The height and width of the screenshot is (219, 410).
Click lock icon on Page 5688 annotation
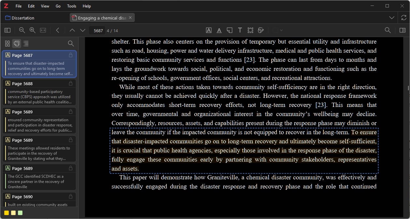pyautogui.click(x=71, y=84)
